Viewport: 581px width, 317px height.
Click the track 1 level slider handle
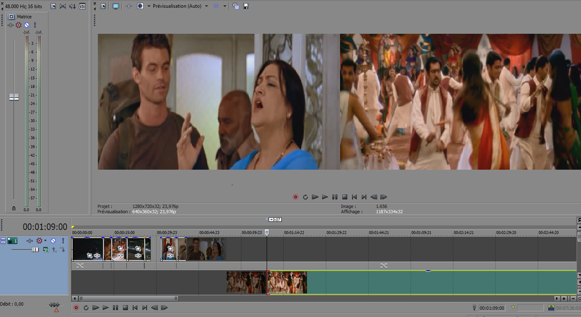click(35, 249)
